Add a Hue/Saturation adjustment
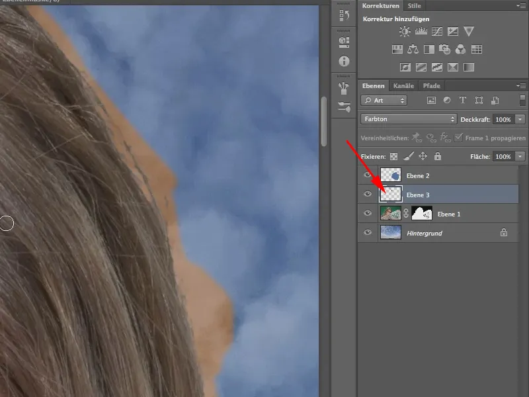The image size is (529, 397). 397,50
